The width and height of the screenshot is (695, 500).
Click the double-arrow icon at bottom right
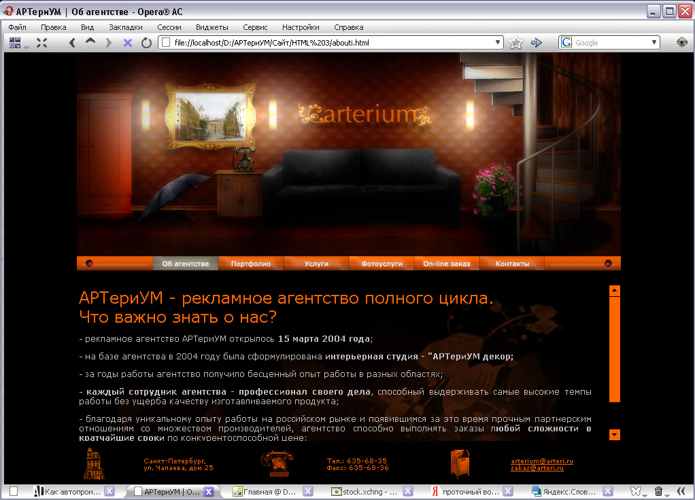(681, 491)
